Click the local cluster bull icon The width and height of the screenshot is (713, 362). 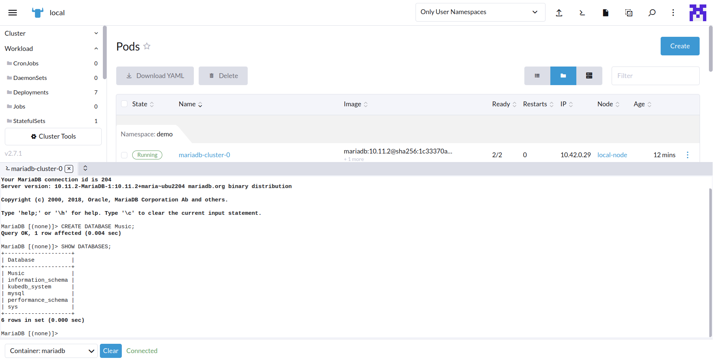(x=37, y=12)
